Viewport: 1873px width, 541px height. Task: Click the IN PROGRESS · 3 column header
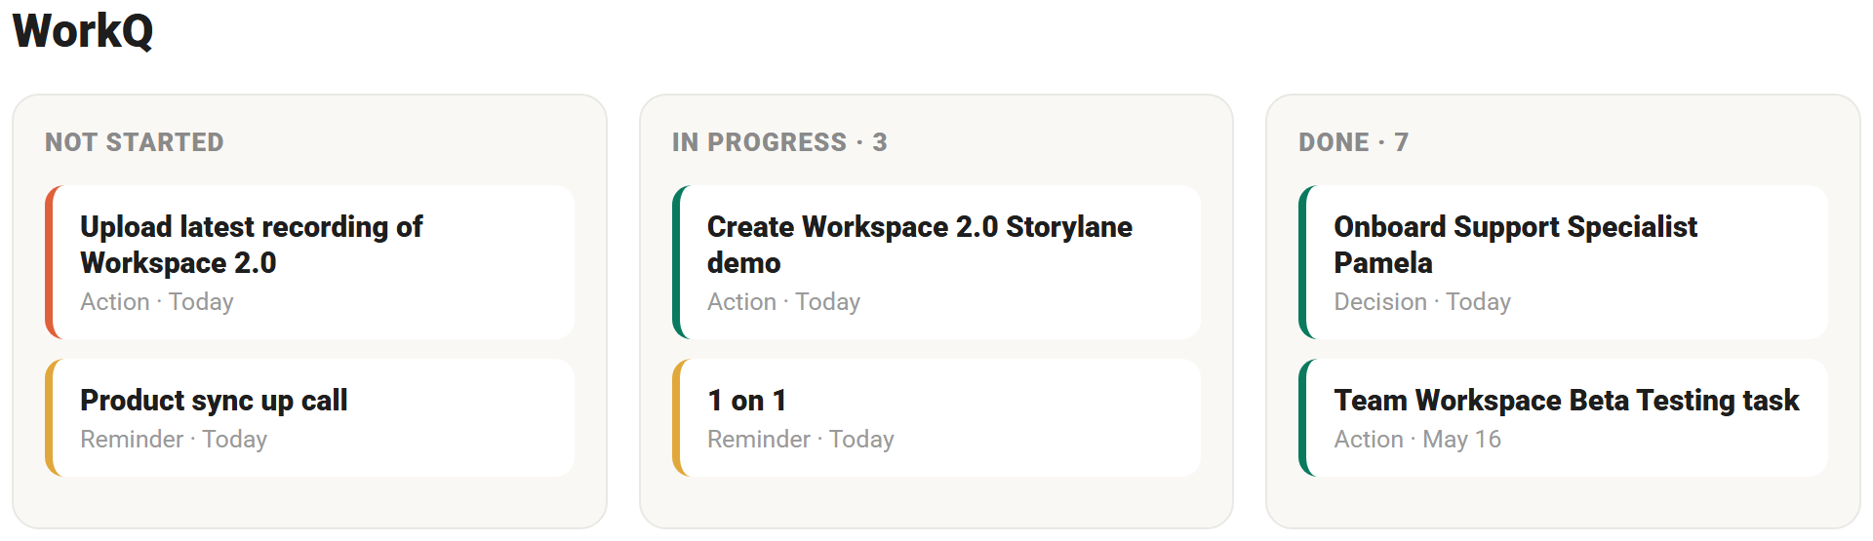pos(779,142)
